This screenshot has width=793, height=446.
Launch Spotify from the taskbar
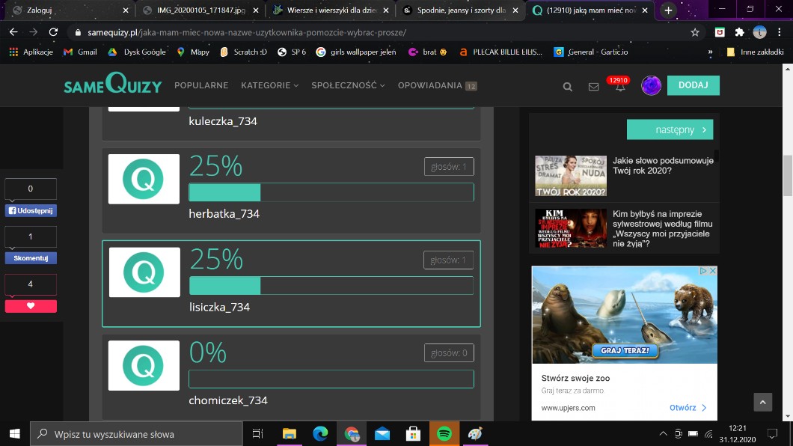tap(444, 434)
